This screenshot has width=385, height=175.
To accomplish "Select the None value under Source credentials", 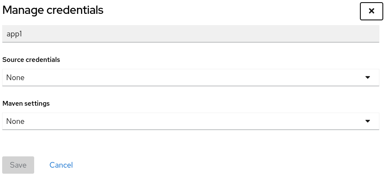I will coord(16,78).
